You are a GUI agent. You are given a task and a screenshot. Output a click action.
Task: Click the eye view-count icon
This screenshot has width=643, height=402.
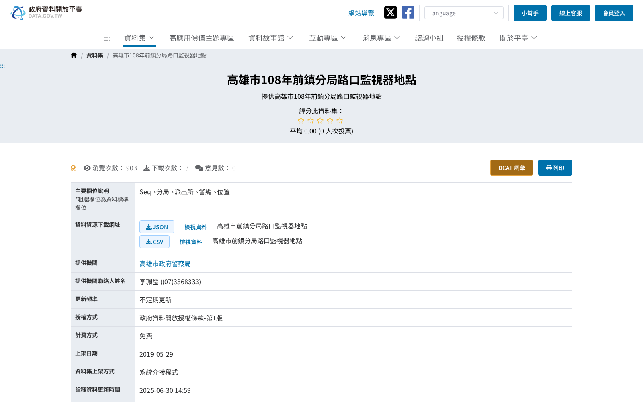click(87, 168)
